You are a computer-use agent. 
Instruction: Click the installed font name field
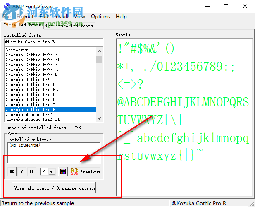(54, 42)
